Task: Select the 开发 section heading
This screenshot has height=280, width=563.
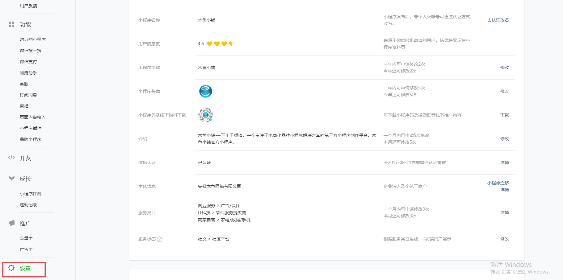Action: click(25, 158)
